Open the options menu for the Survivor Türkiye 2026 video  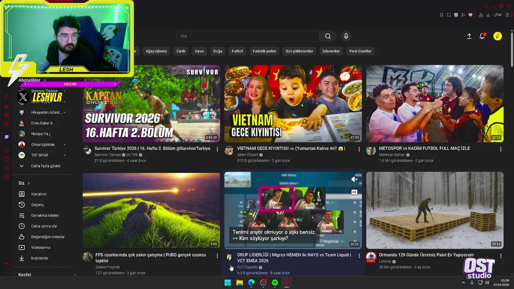(x=217, y=149)
